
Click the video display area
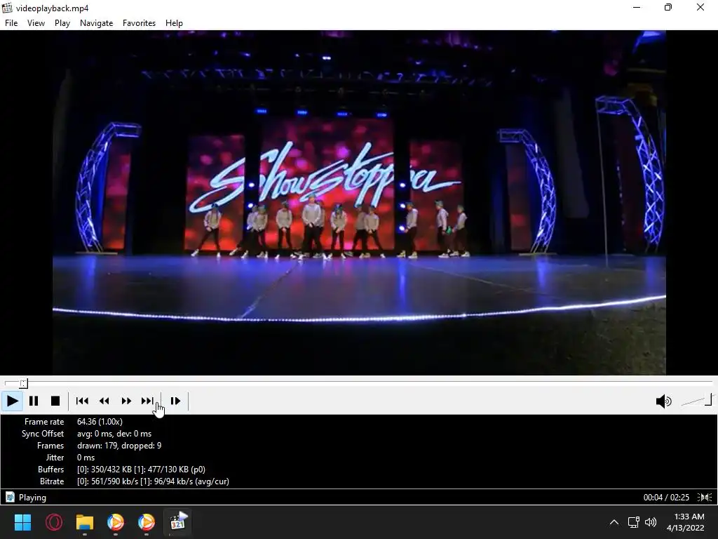[x=359, y=203]
